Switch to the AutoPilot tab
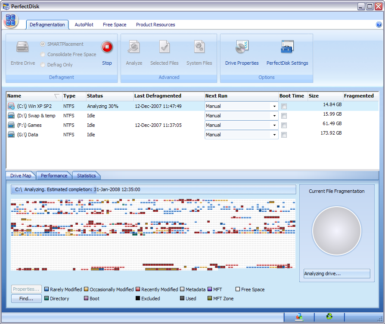The width and height of the screenshot is (385, 324). [x=84, y=25]
